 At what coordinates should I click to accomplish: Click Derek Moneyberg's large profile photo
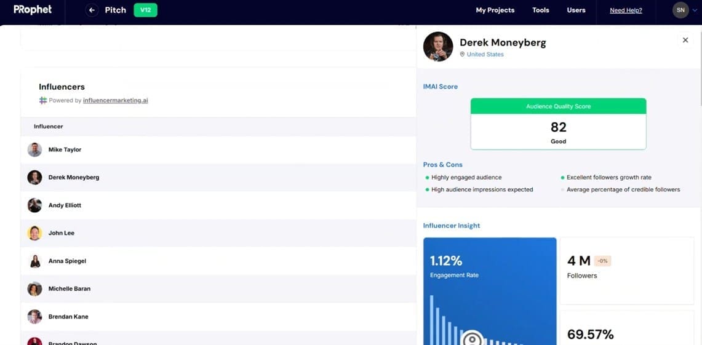(438, 47)
